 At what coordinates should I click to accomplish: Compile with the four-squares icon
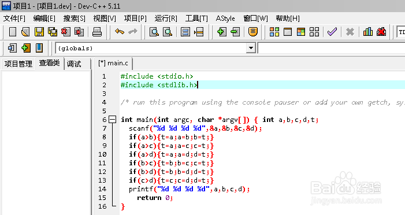coord(274,32)
